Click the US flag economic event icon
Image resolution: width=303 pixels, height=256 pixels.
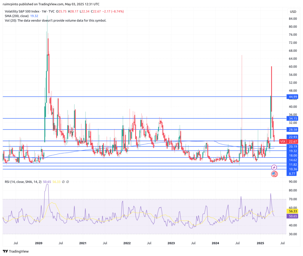(x=274, y=174)
